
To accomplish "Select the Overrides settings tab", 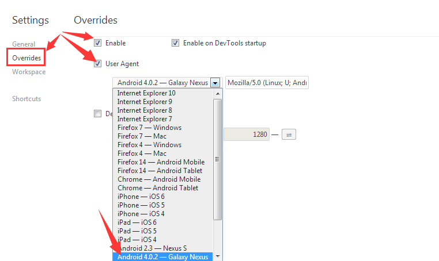I will (27, 58).
